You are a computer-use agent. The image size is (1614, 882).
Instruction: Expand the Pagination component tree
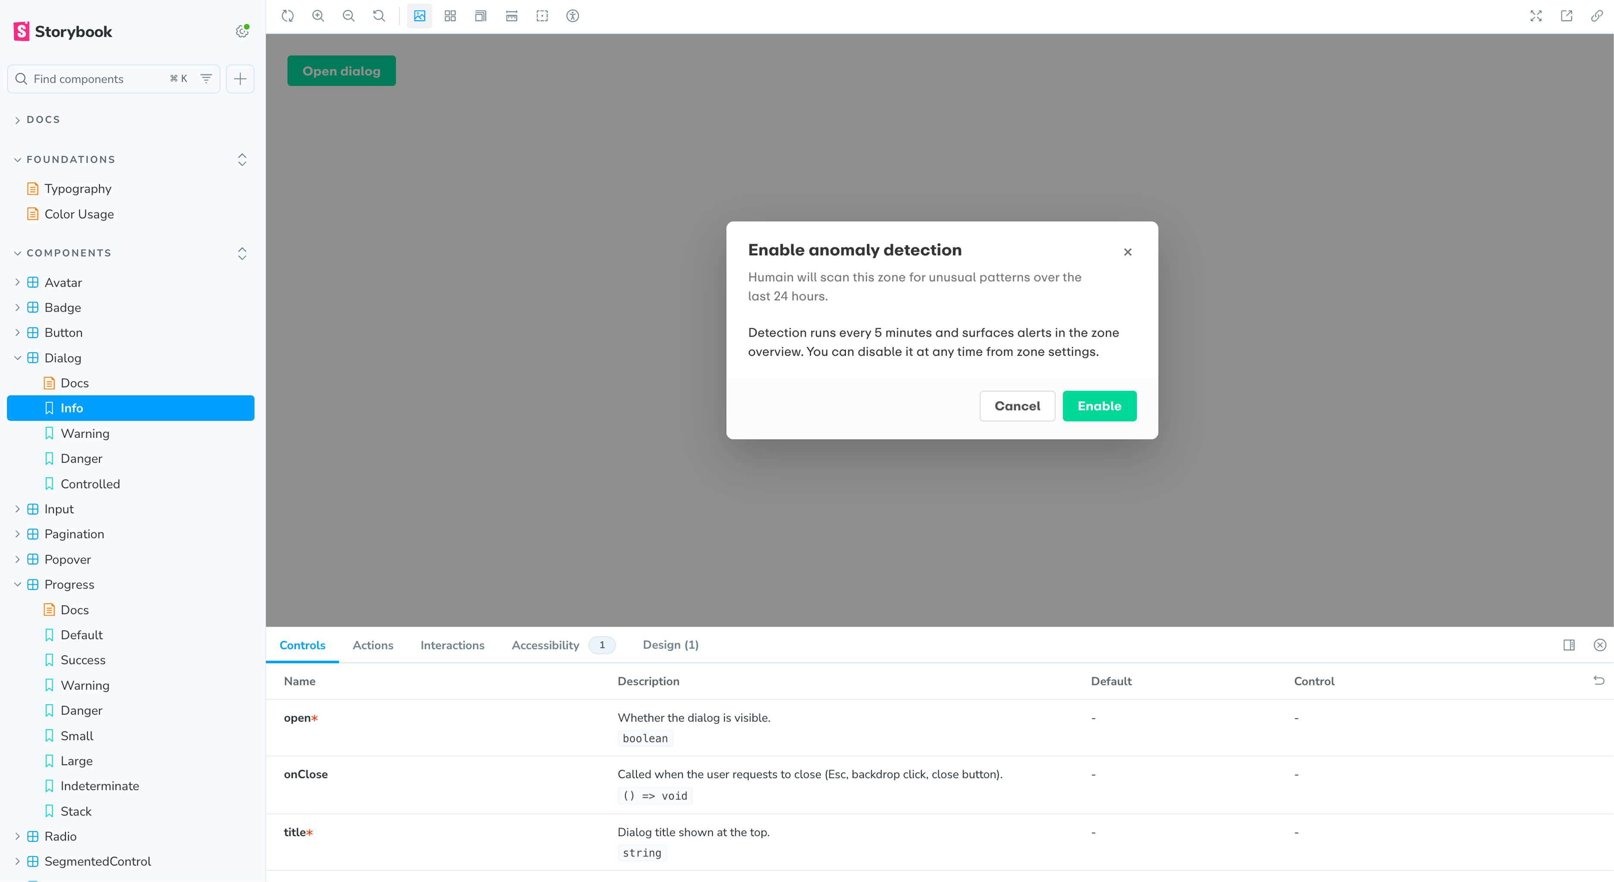click(18, 534)
